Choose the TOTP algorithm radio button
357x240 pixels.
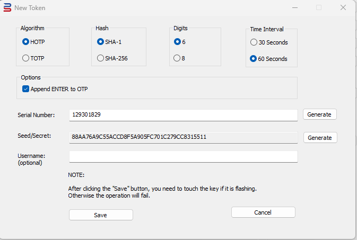coord(25,58)
